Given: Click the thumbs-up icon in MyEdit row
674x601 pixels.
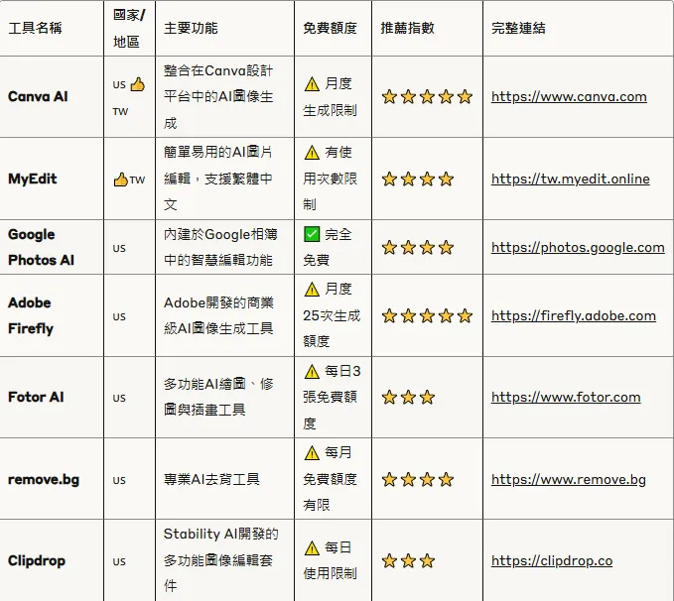Looking at the screenshot, I should pos(120,180).
